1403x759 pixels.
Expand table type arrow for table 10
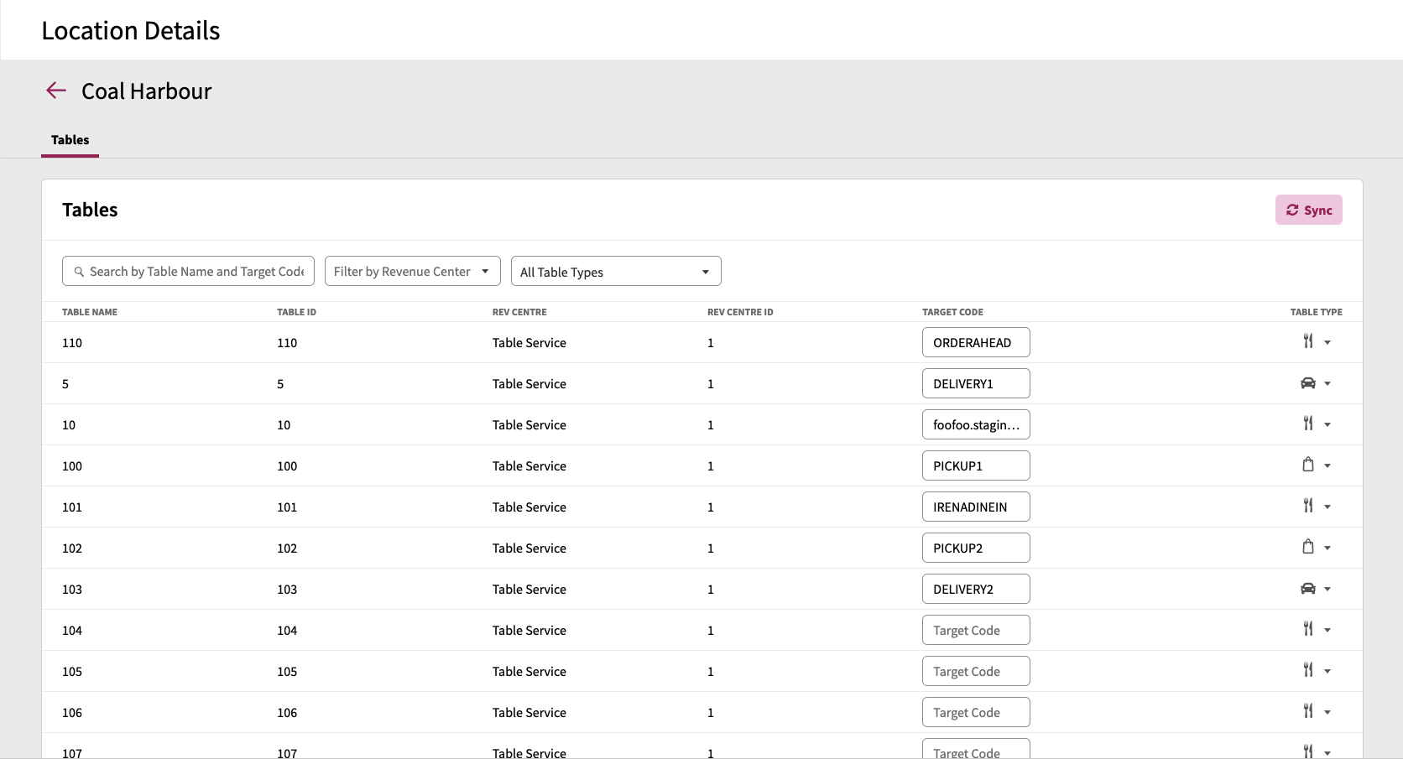point(1327,424)
